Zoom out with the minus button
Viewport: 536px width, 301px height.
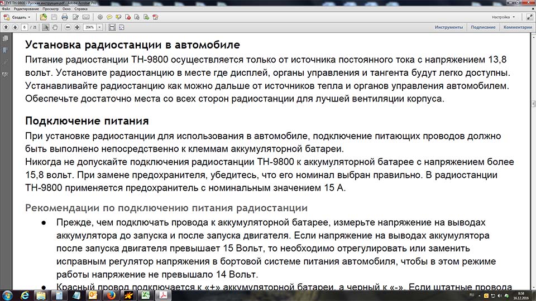pos(68,27)
